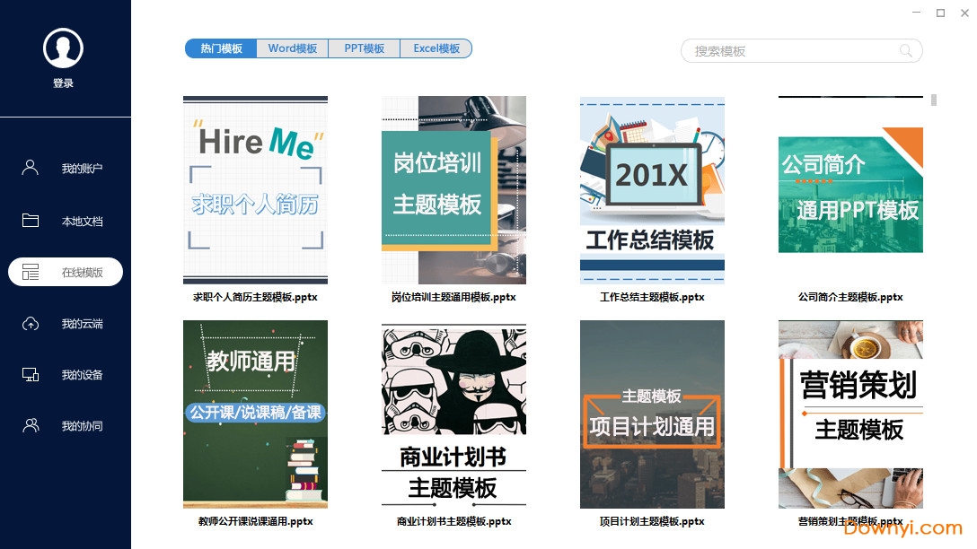Open 营销策划主题模板.pptx link
This screenshot has width=977, height=549.
point(850,520)
